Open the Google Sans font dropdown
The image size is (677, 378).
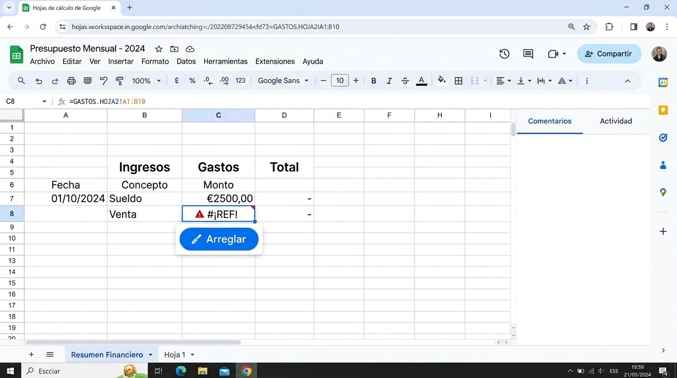pyautogui.click(x=283, y=81)
